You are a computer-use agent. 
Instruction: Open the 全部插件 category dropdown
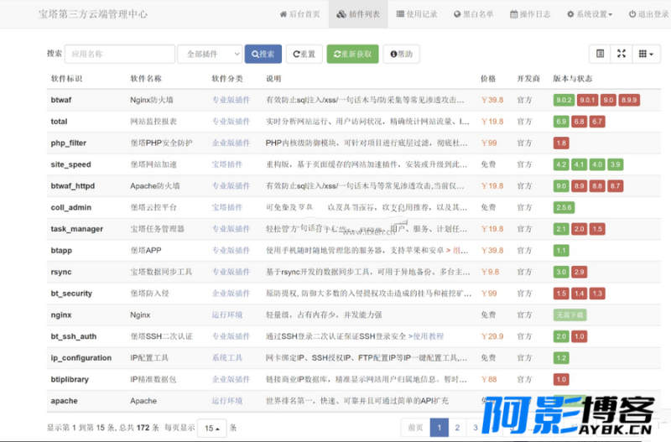tap(210, 54)
